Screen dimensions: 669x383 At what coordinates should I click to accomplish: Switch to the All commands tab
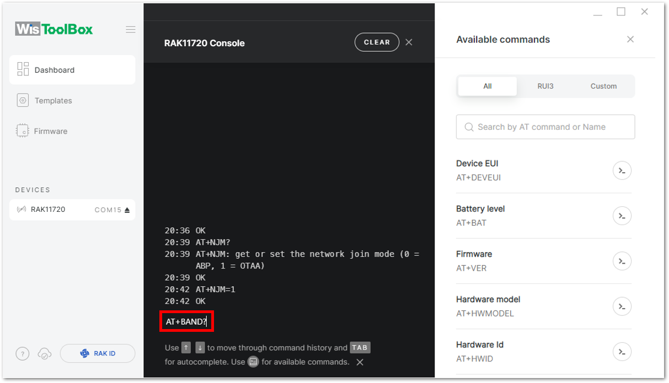click(x=488, y=86)
